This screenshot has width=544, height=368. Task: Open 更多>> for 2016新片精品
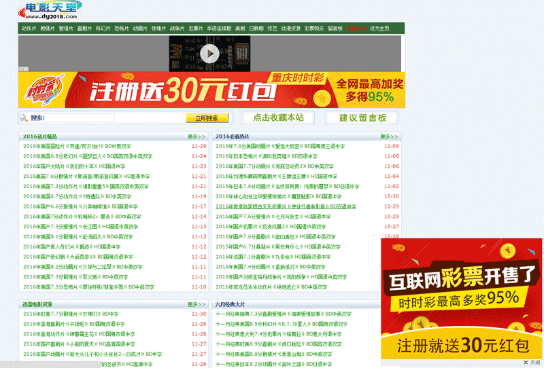[197, 136]
